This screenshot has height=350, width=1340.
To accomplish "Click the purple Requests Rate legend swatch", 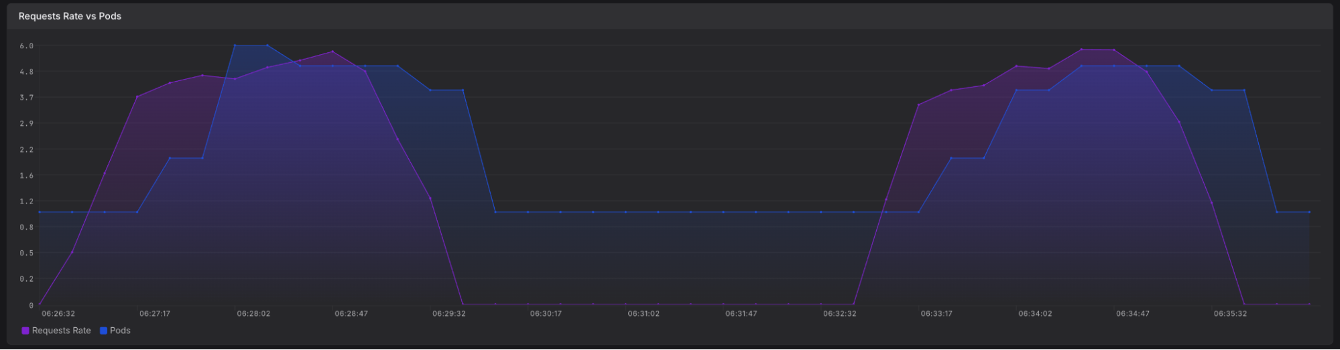I will pos(25,331).
